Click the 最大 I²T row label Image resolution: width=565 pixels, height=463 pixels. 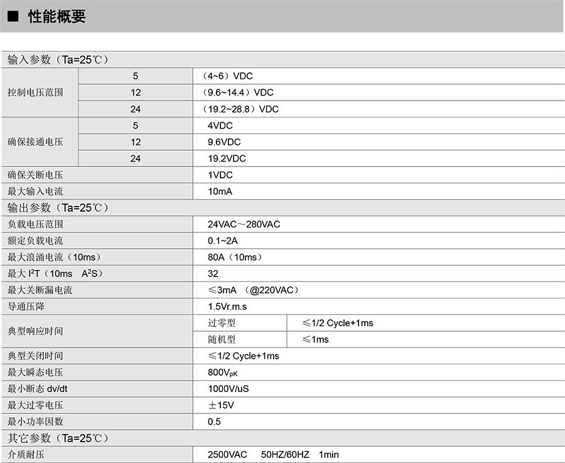pyautogui.click(x=55, y=273)
